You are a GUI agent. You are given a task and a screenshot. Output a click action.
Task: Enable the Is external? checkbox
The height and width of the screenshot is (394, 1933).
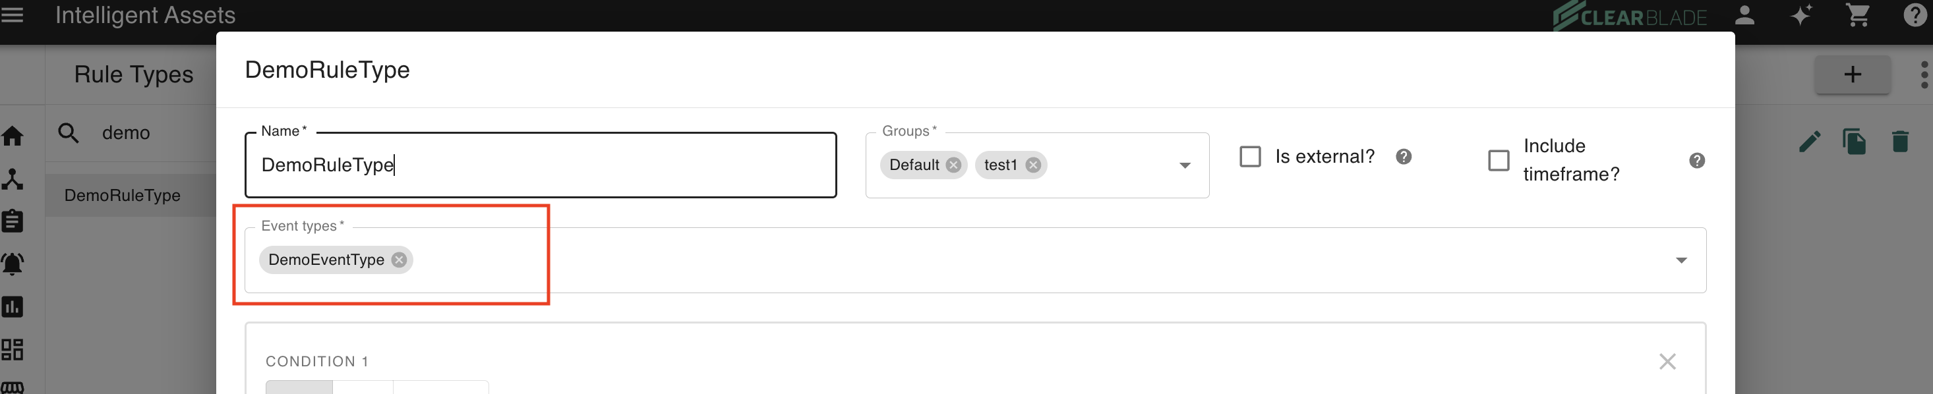coord(1250,157)
